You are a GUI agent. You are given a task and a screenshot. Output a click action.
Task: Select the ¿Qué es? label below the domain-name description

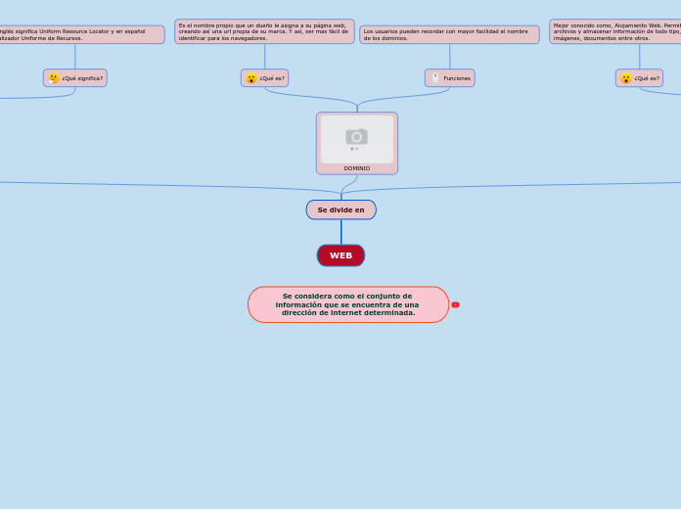coord(272,78)
